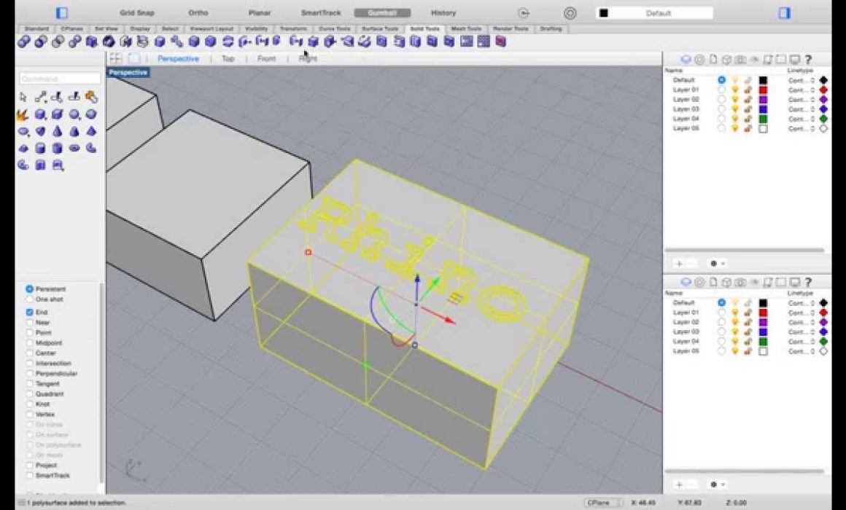Image resolution: width=846 pixels, height=510 pixels.
Task: Open the Layers icon in the lower panel
Action: coord(686,282)
